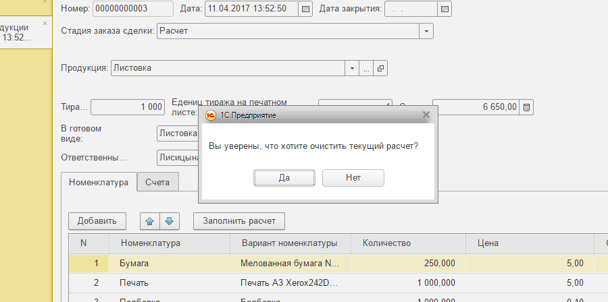Move row up with arrow icon
608x302 pixels.
coord(149,220)
